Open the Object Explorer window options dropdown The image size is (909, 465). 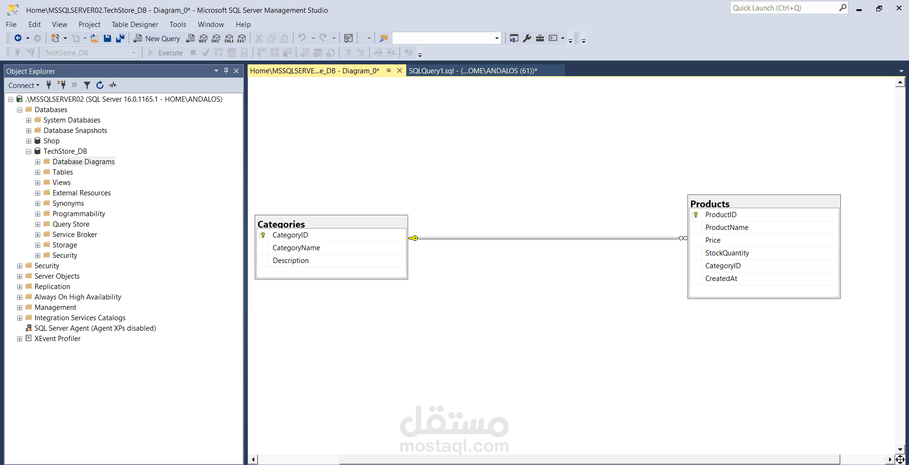point(216,71)
